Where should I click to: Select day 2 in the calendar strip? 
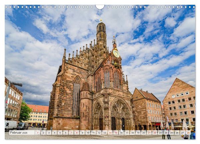pyautogui.click(x=43, y=133)
